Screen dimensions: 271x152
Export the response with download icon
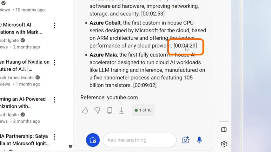(122, 110)
